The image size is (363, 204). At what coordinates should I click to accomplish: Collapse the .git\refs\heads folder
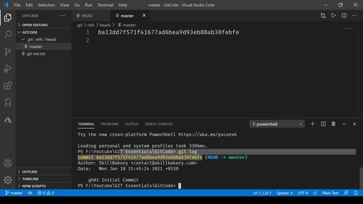point(44,39)
